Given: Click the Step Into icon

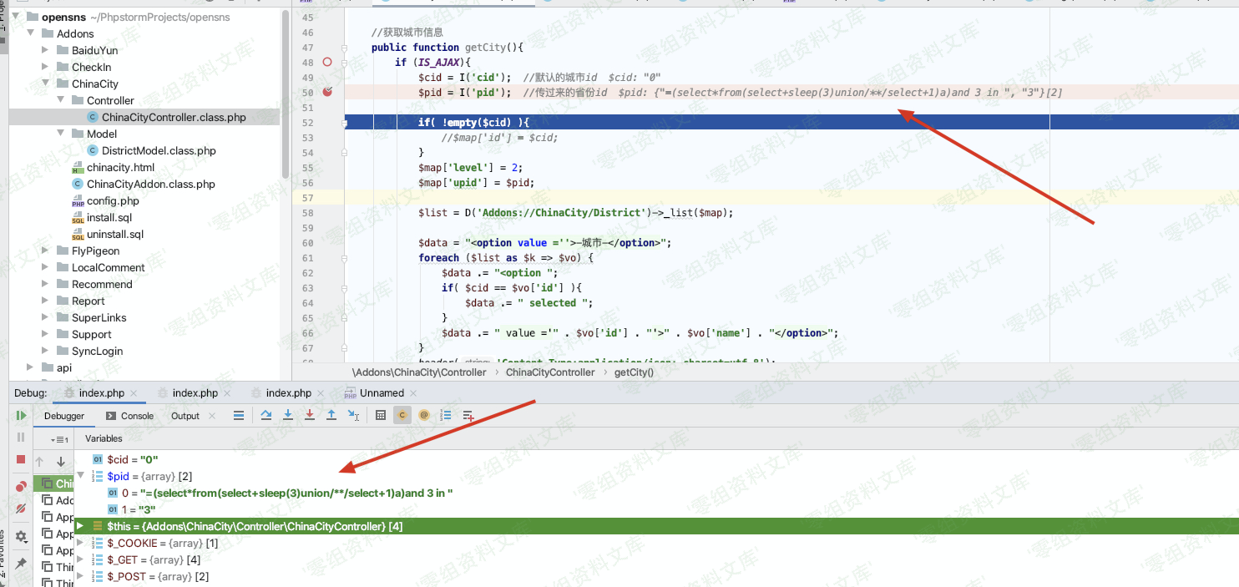Looking at the screenshot, I should (x=288, y=416).
